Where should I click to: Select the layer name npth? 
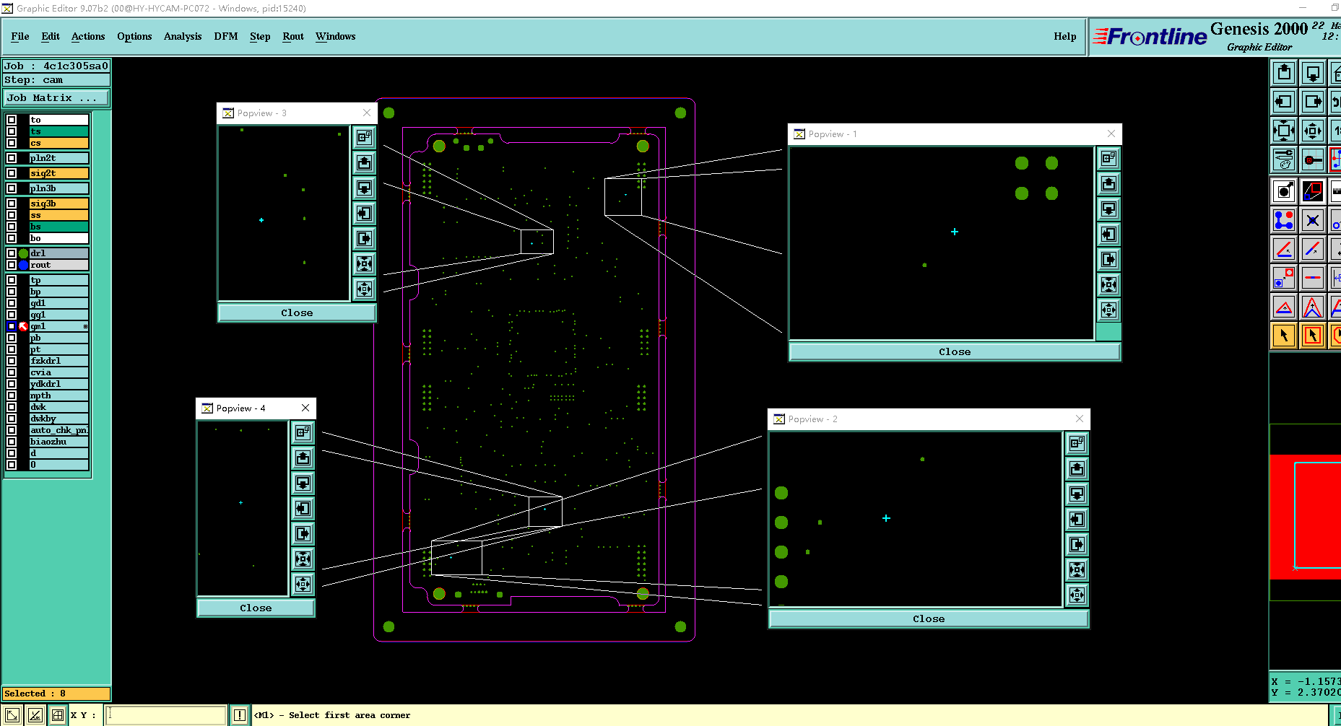[x=58, y=395]
